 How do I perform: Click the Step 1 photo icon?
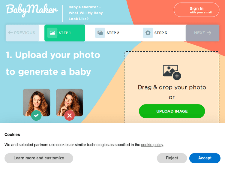tap(52, 33)
